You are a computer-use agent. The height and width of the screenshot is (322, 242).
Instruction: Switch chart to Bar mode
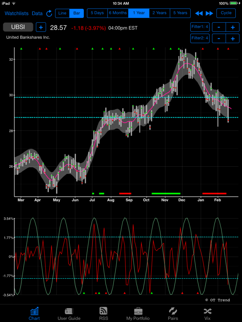click(x=77, y=13)
